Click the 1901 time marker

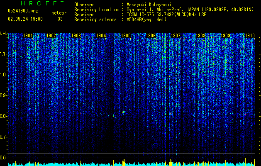pos(28,36)
